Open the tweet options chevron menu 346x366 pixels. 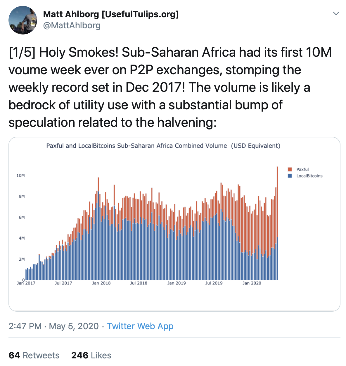pos(336,13)
